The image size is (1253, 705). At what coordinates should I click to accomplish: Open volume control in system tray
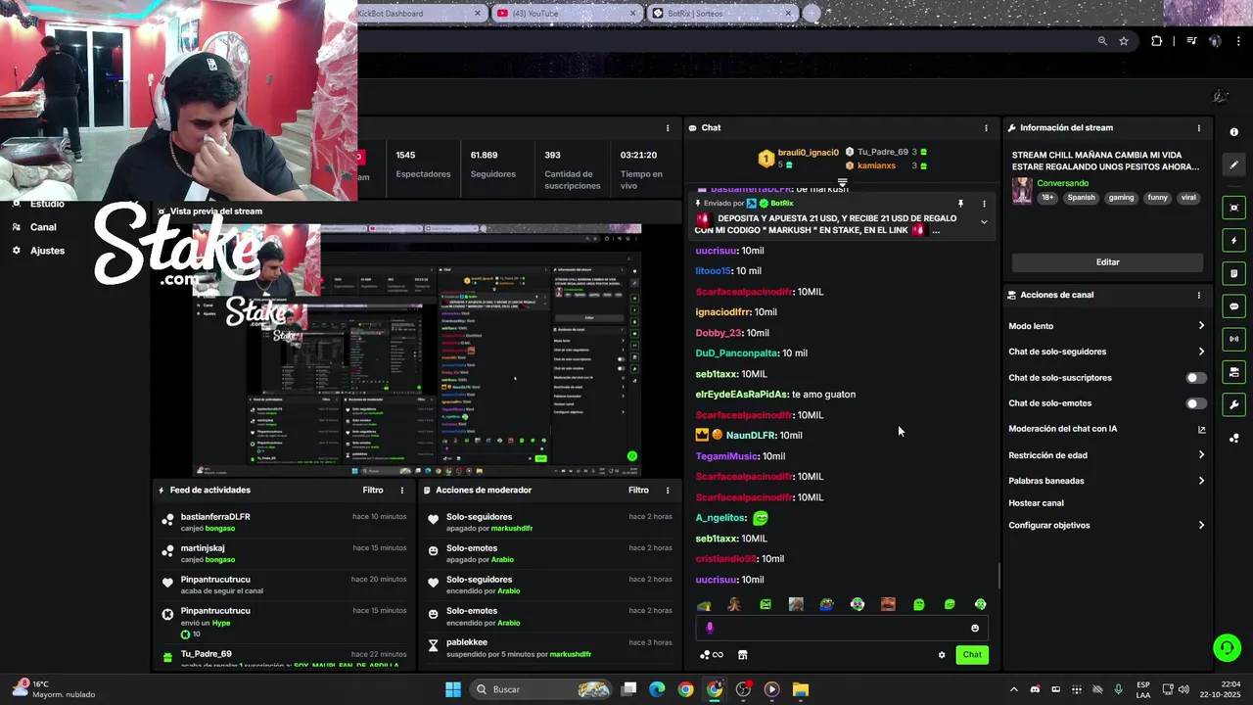tap(1183, 689)
